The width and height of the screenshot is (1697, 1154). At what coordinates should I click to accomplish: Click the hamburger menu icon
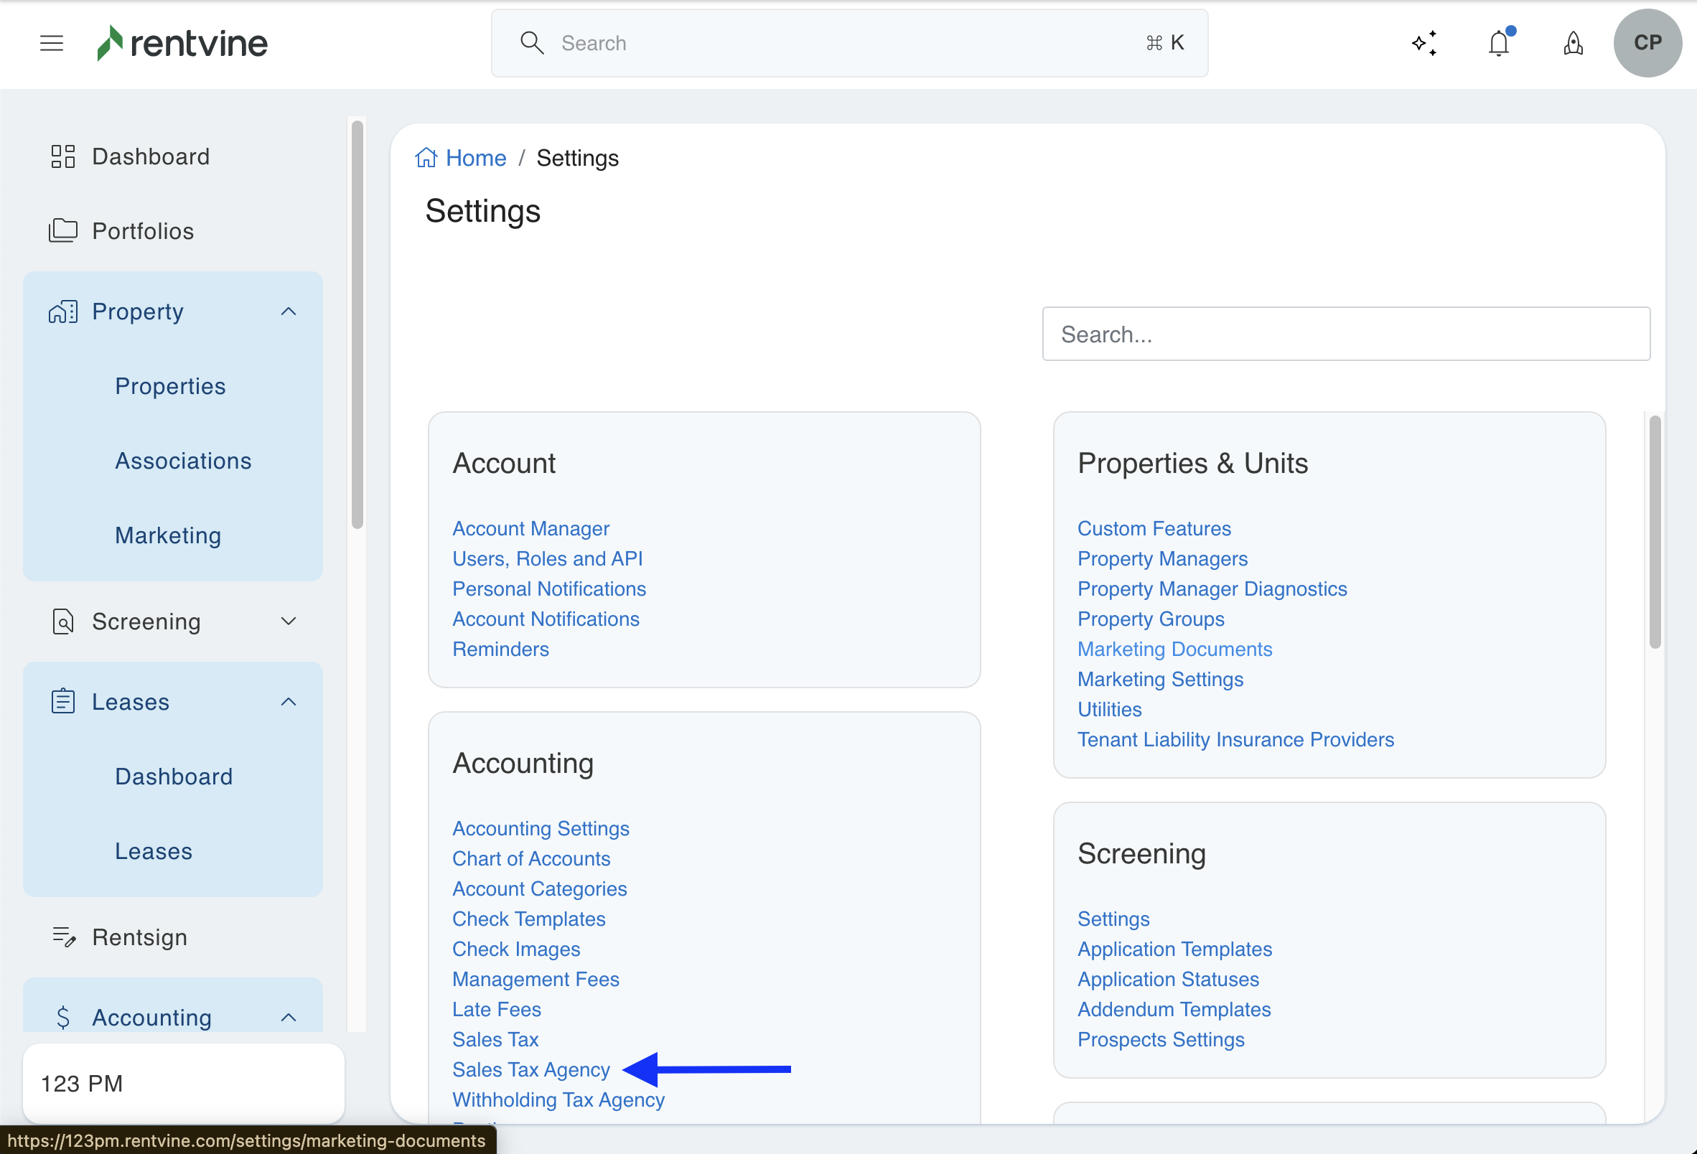point(51,43)
